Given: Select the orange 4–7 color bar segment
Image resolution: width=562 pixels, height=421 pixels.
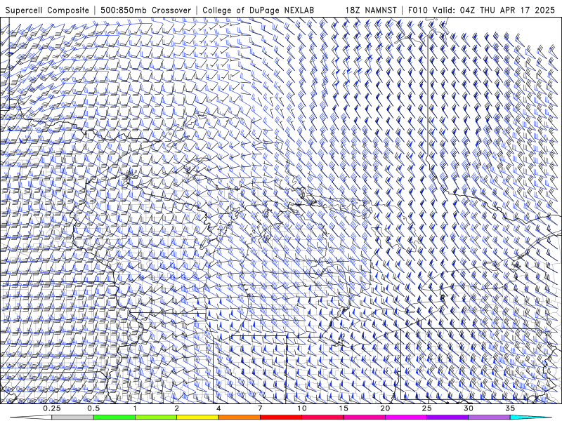Looking at the screenshot, I should (x=239, y=417).
